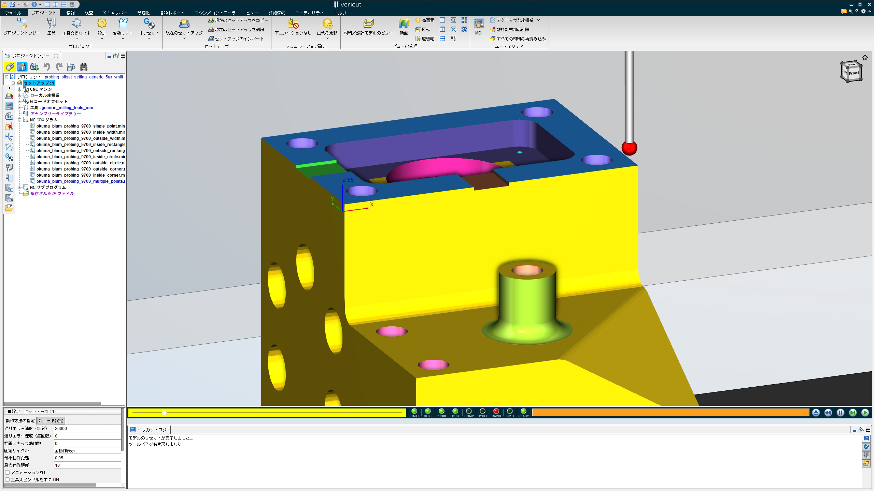Image resolution: width=874 pixels, height=491 pixels.
Task: Toggle the 高画質 option
Action: click(x=425, y=20)
